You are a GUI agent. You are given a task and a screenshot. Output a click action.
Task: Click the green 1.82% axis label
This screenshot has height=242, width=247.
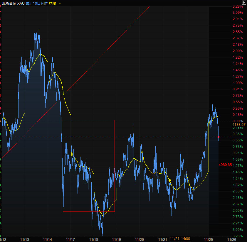pos(238,185)
